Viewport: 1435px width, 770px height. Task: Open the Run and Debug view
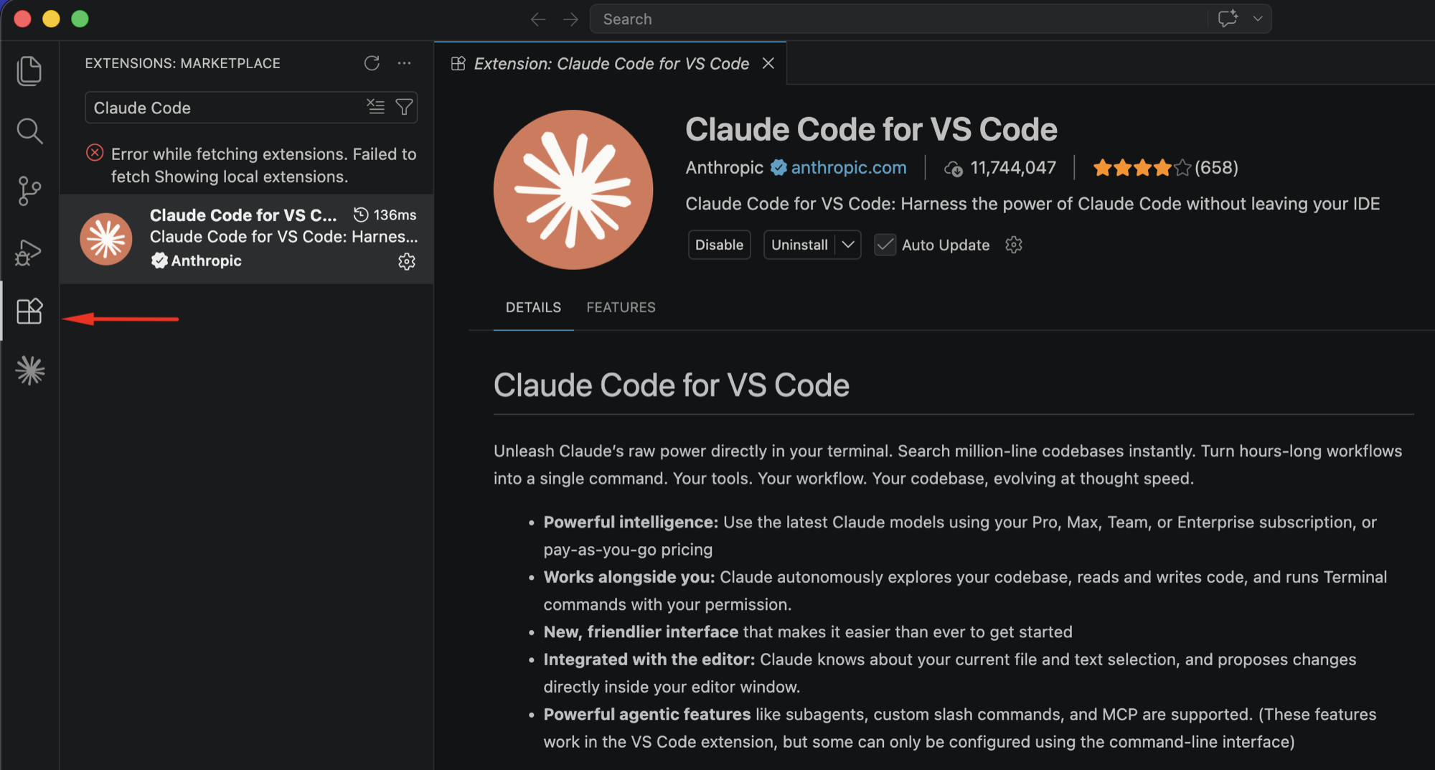[x=29, y=252]
